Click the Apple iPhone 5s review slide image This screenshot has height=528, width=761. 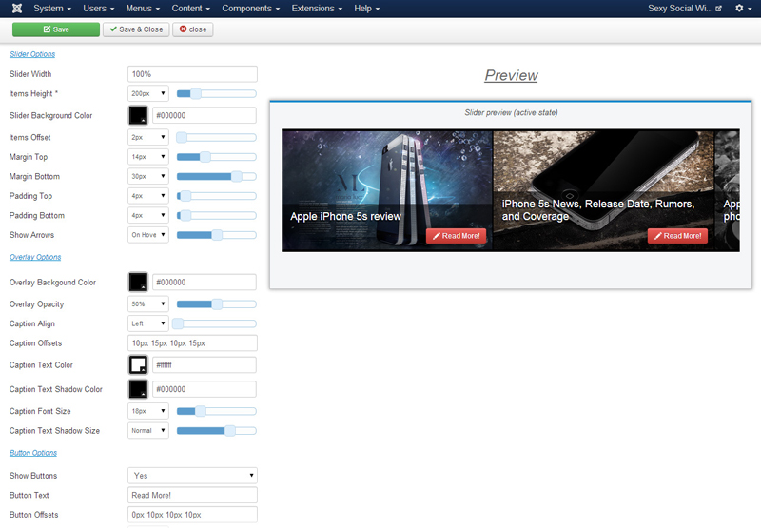click(387, 190)
